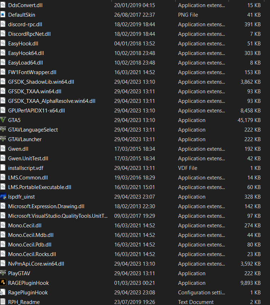Click the date 01/03/2023 00:21
Image resolution: width=270 pixels, height=305 pixels.
click(x=134, y=283)
